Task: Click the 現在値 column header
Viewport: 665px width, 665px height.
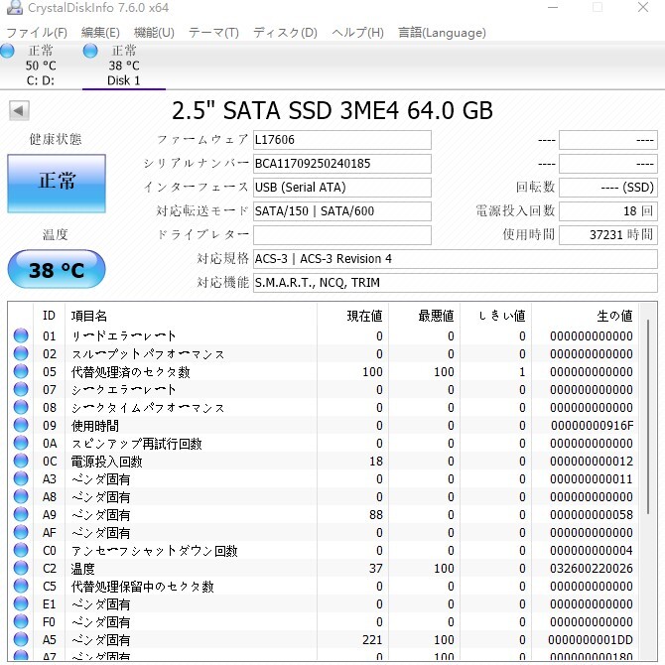Action: 353,316
